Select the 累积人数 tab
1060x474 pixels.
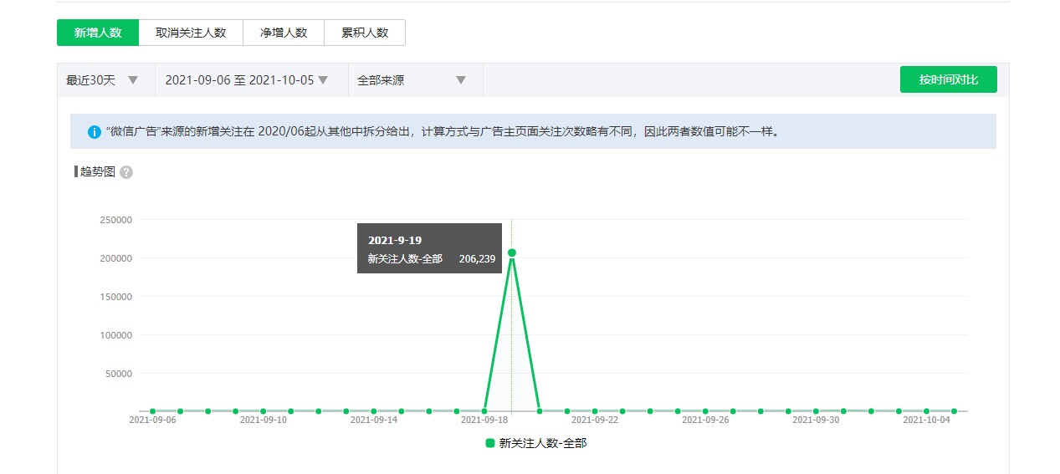pos(365,33)
